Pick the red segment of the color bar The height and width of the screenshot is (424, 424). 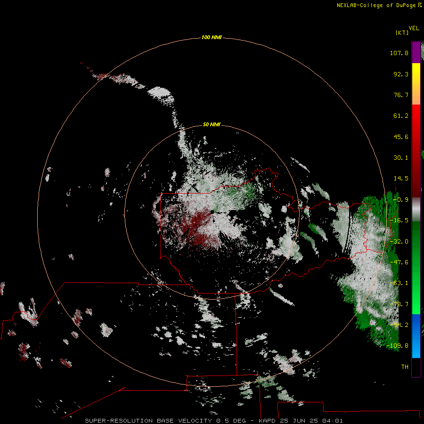pyautogui.click(x=416, y=151)
